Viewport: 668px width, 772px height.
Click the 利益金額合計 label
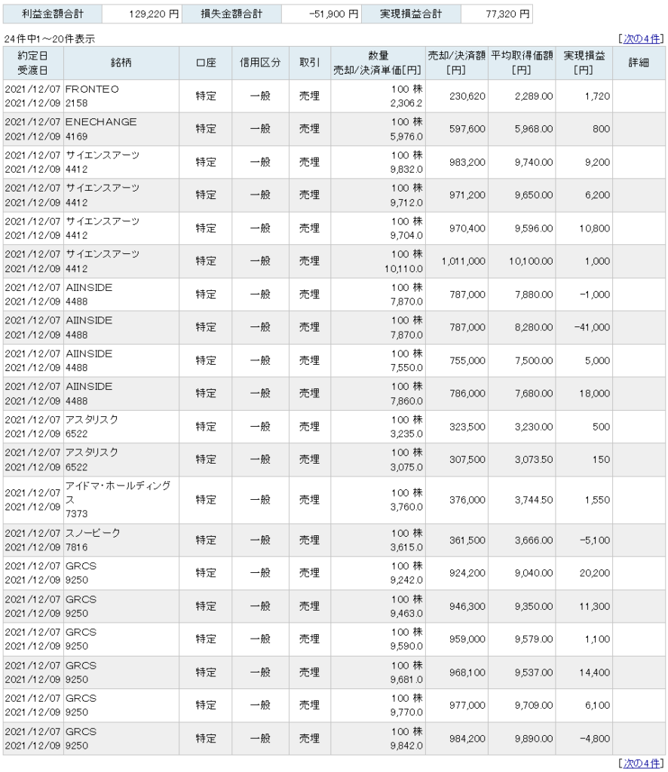point(53,14)
